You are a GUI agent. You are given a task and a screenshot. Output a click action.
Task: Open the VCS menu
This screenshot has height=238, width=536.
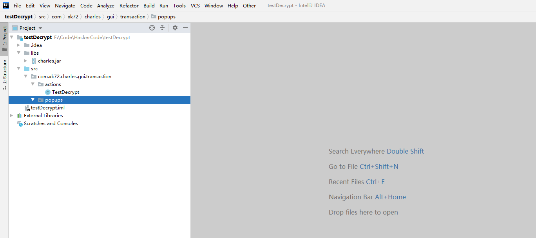coord(195,5)
